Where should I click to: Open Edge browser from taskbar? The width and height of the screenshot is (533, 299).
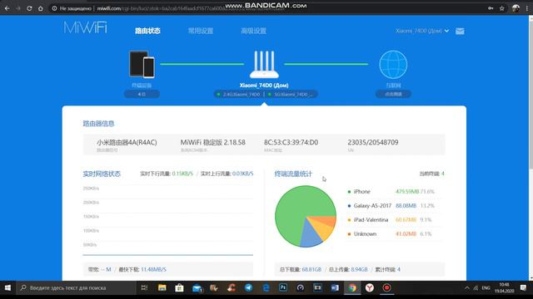pyautogui.click(x=266, y=288)
